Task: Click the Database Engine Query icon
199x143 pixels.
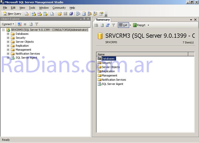Action: click(27, 14)
